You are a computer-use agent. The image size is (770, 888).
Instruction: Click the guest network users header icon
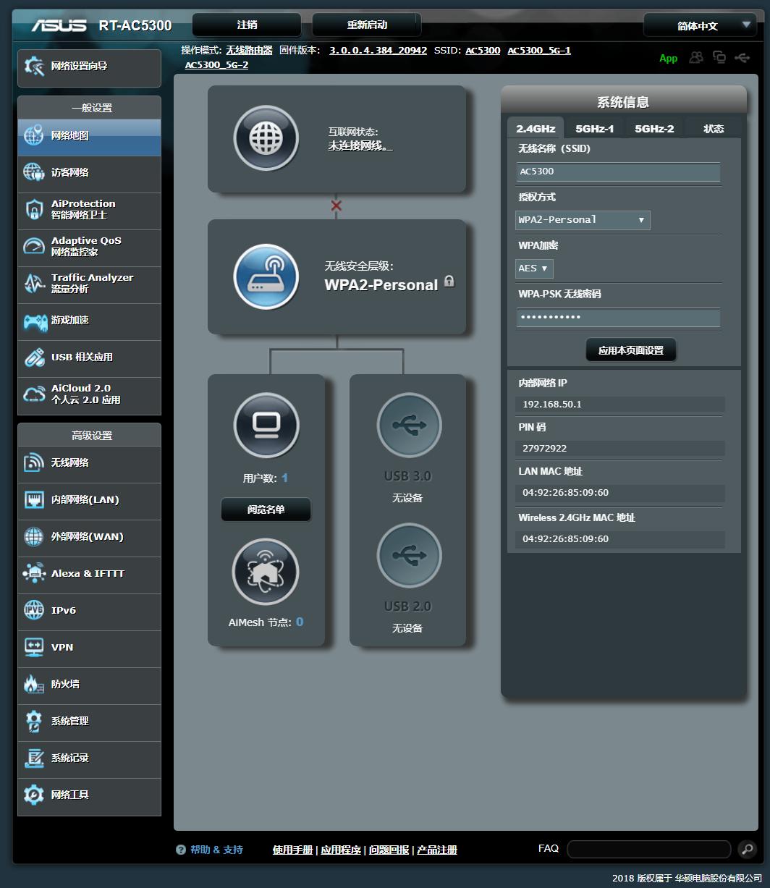point(696,58)
